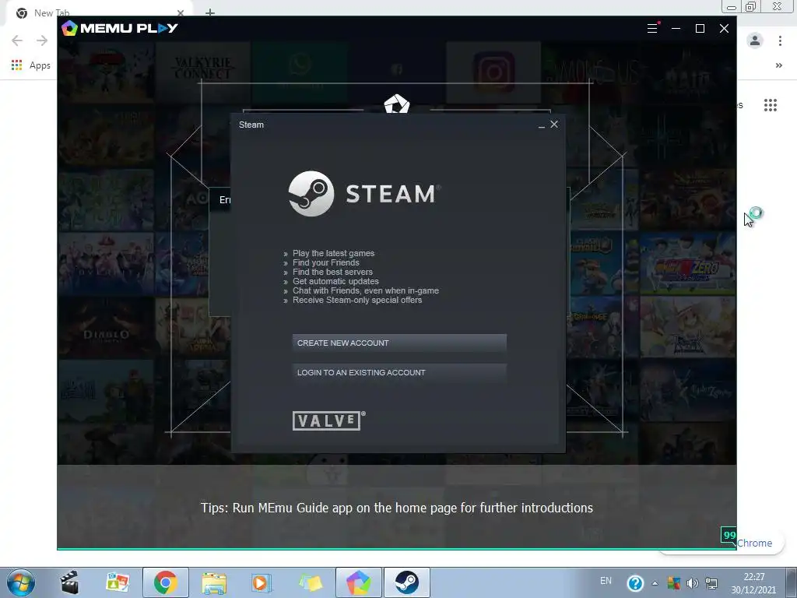This screenshot has height=598, width=797.
Task: Open the help tray icon
Action: (x=635, y=583)
